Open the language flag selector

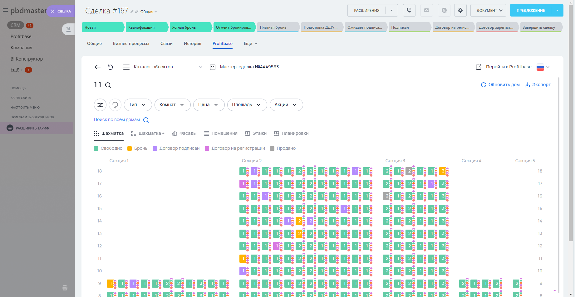543,67
